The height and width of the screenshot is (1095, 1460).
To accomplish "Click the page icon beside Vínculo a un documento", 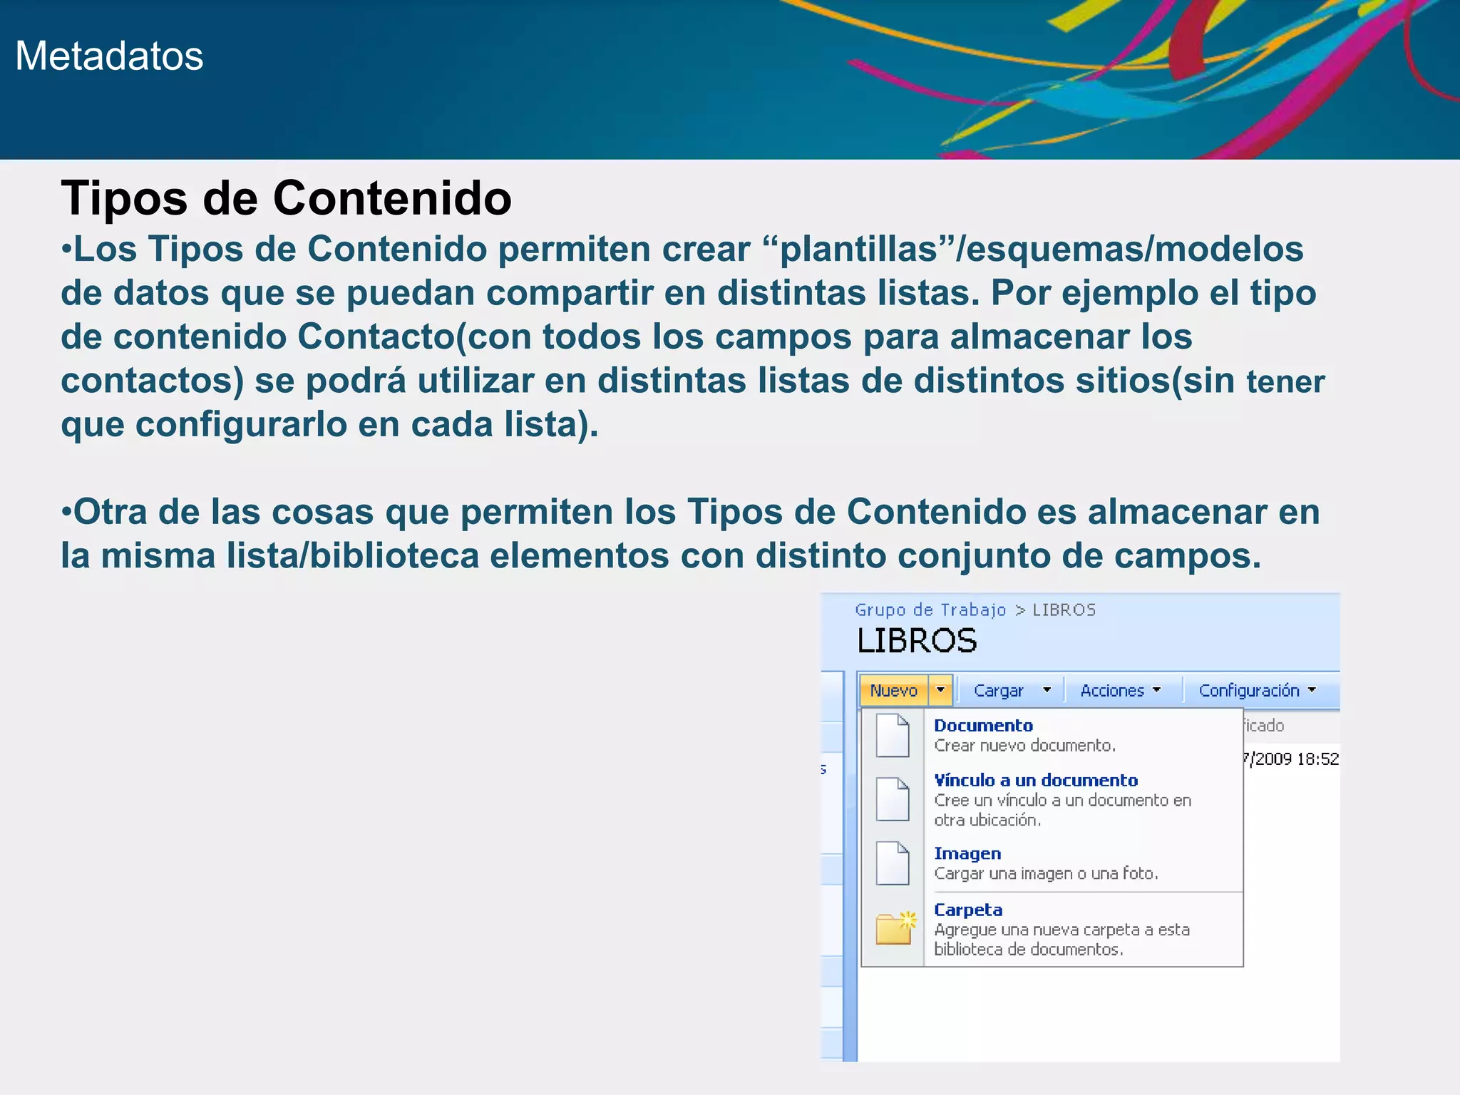I will point(893,799).
